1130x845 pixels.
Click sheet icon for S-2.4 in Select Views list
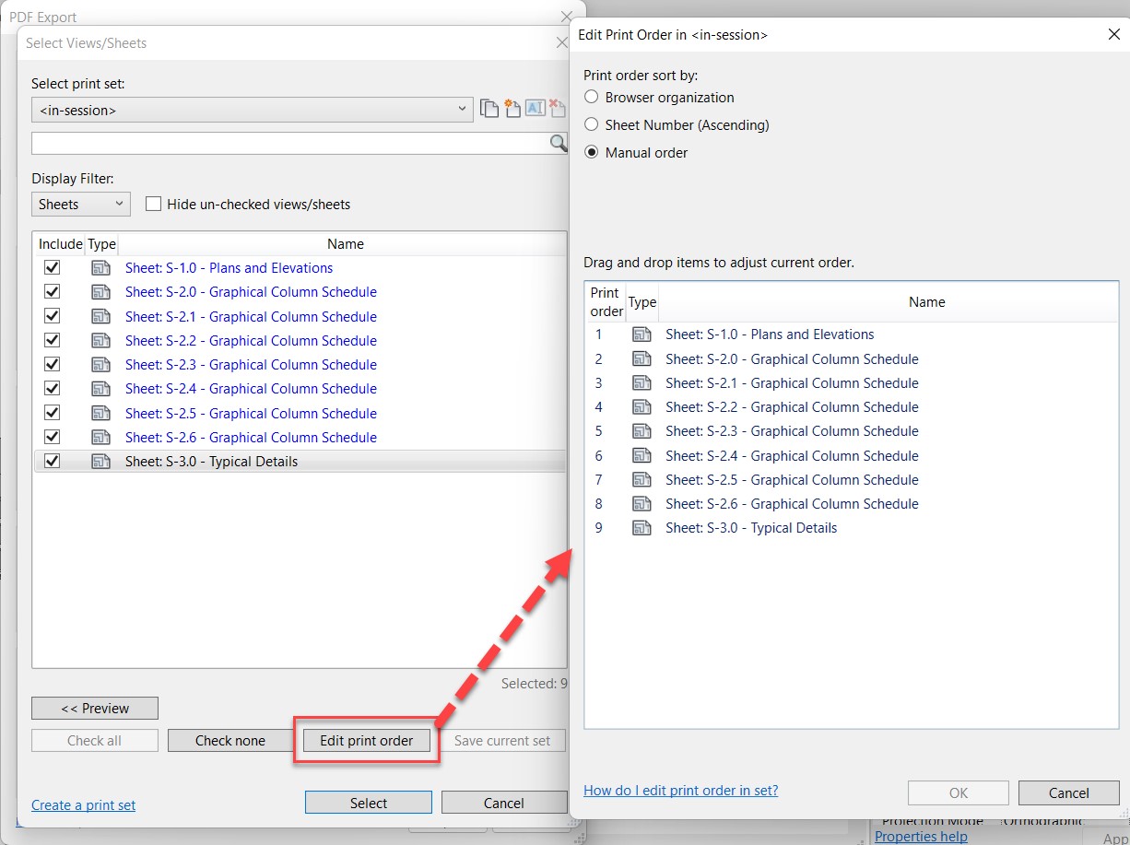click(x=100, y=389)
